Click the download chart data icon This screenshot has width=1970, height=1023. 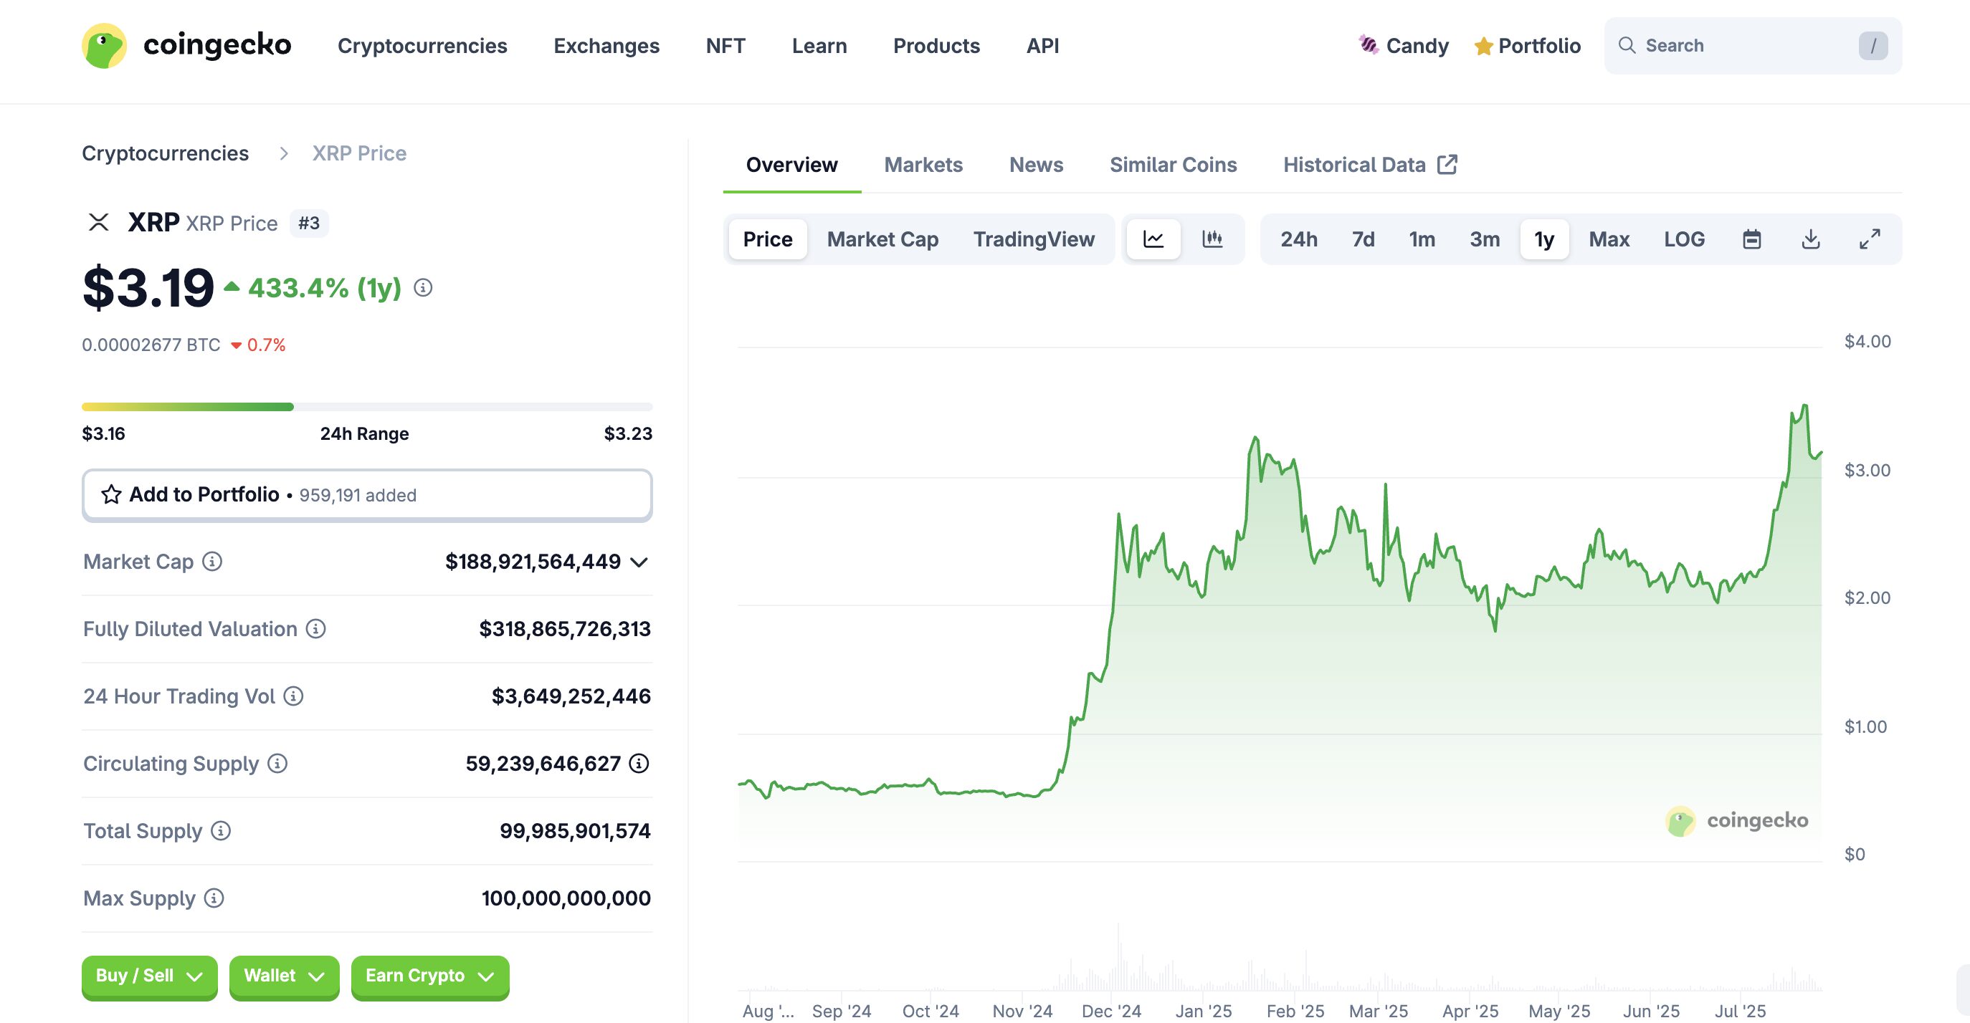point(1810,239)
